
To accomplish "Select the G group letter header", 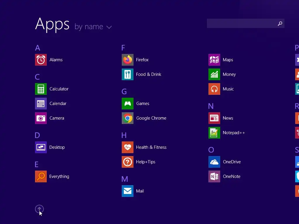I will tap(124, 92).
